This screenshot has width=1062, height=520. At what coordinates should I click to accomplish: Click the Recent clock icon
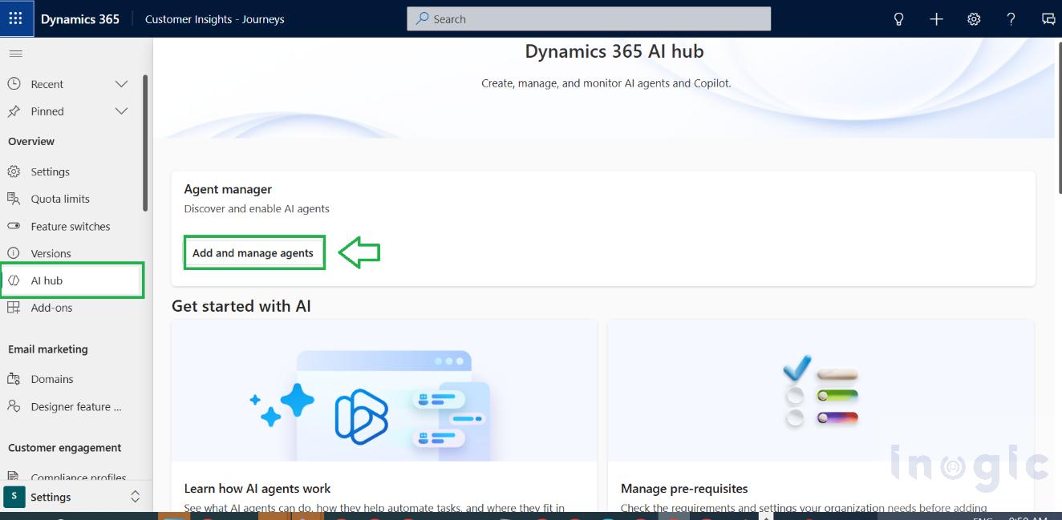coord(14,83)
